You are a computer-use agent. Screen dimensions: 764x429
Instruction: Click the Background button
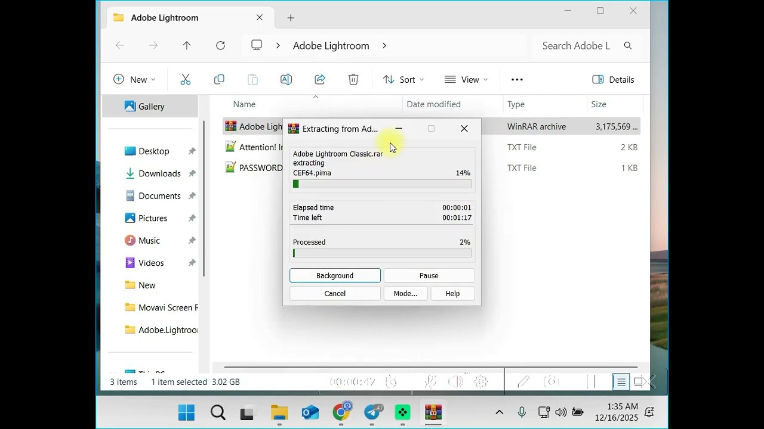[335, 275]
